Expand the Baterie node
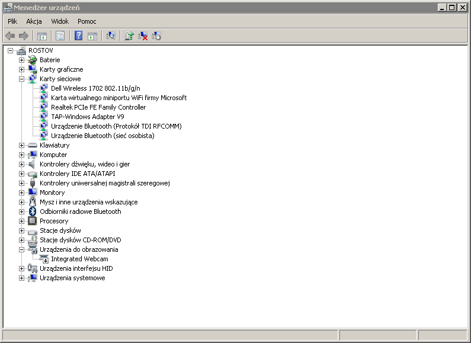 22,60
